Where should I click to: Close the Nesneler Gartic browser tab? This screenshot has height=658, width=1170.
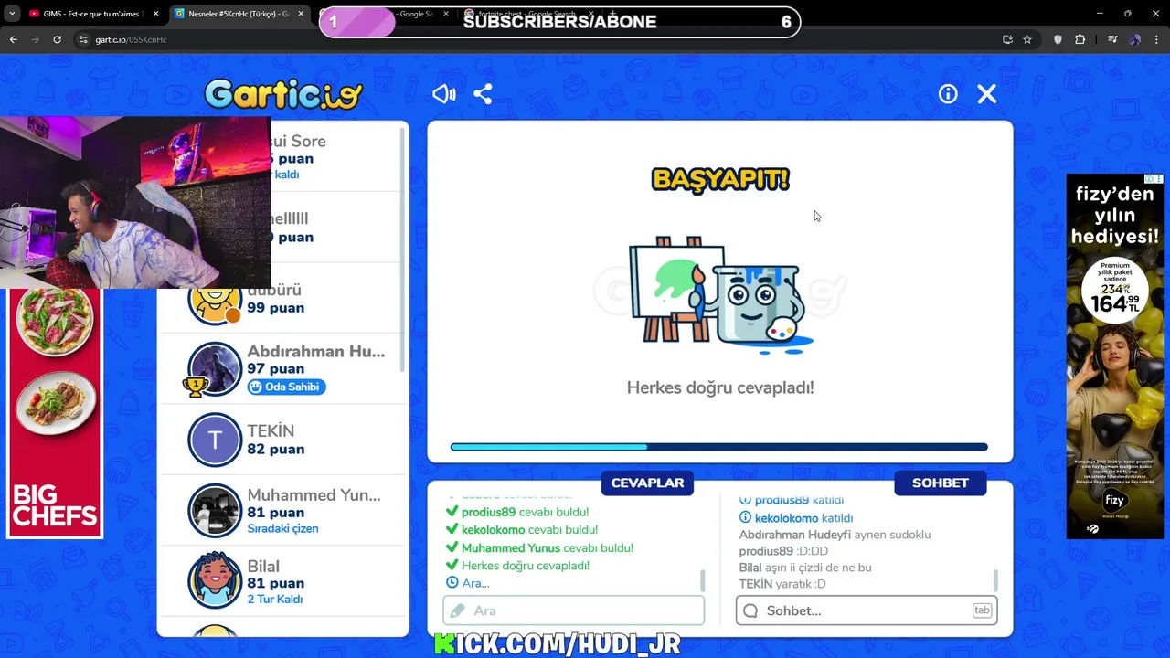point(301,14)
